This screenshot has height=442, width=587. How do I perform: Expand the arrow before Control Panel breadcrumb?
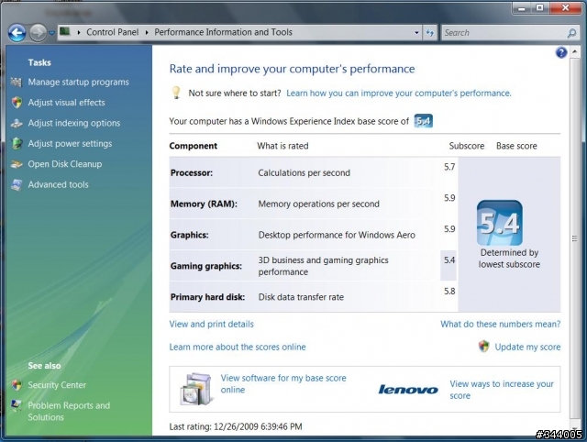pos(79,33)
